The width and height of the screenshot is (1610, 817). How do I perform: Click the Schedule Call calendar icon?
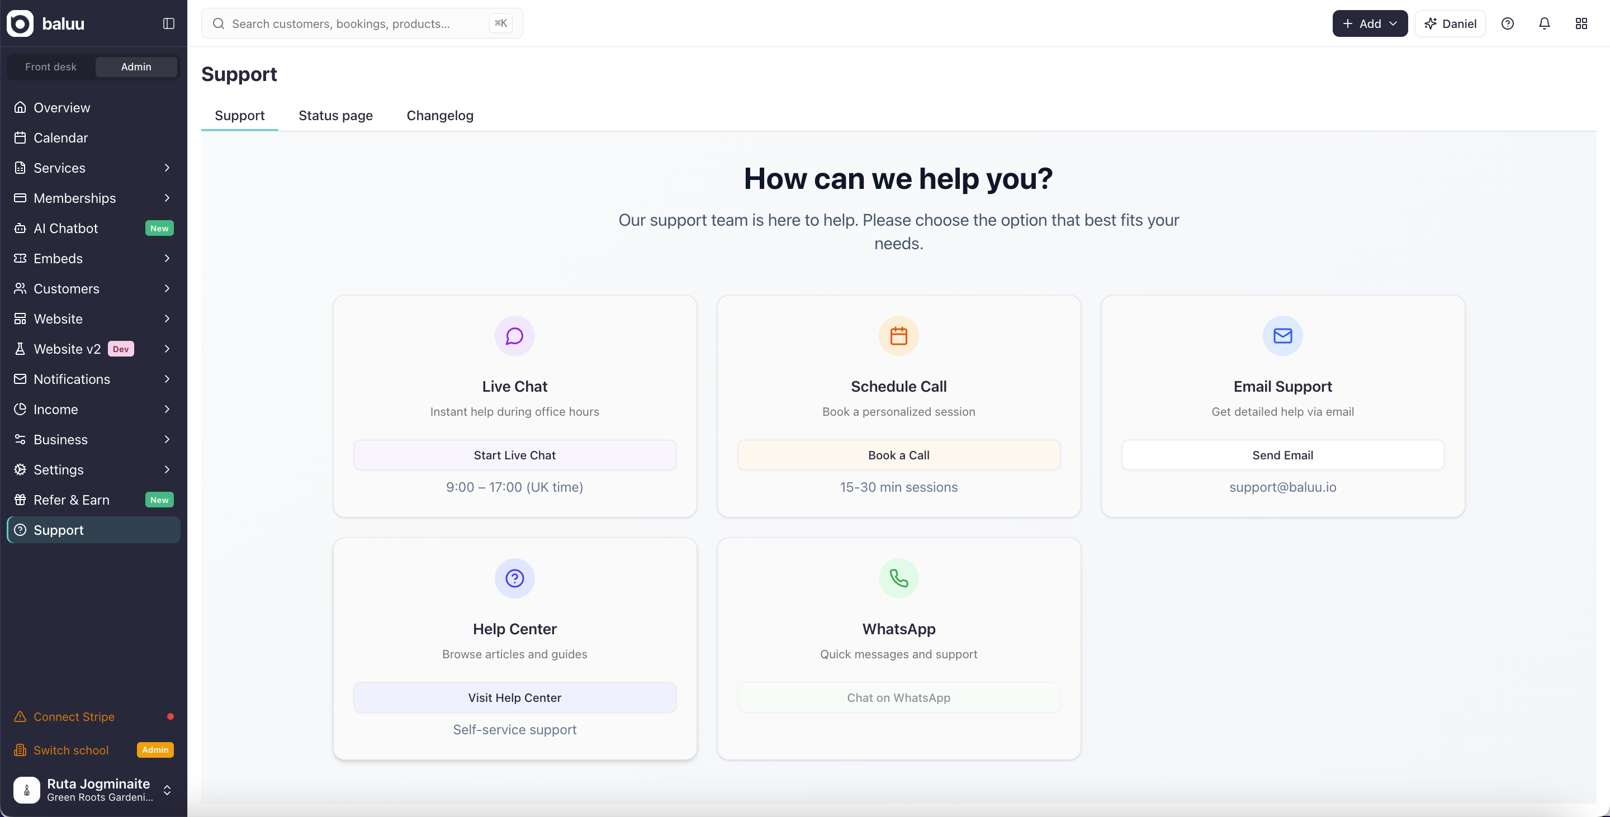point(899,336)
